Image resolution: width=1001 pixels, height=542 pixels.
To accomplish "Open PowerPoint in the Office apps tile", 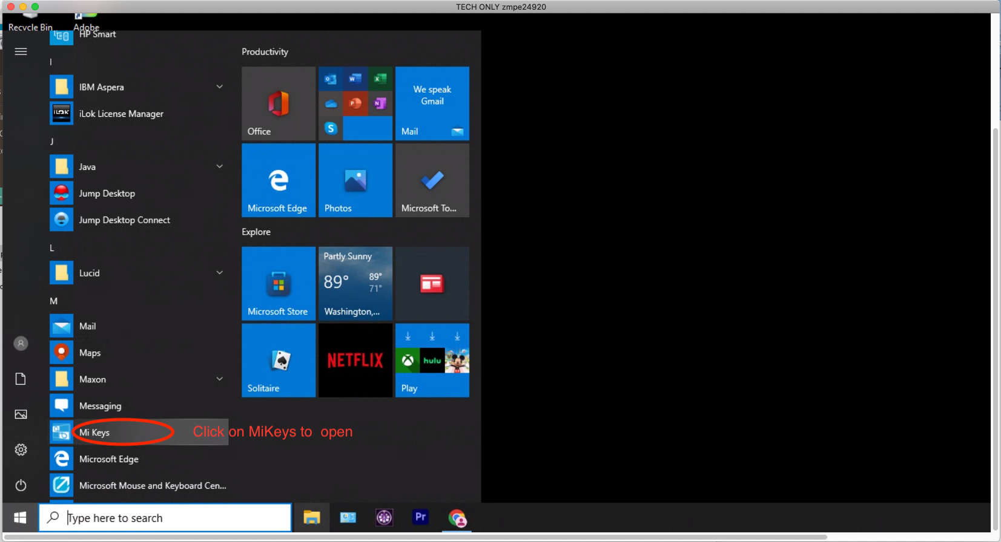I will coord(355,103).
